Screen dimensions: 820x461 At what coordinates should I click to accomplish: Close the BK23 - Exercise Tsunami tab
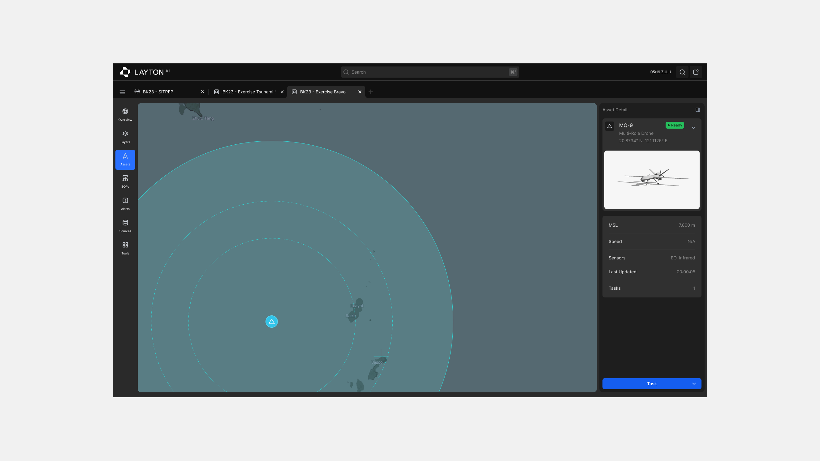coord(282,92)
